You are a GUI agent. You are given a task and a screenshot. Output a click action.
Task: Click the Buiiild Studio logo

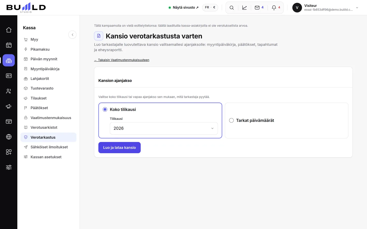tap(26, 8)
